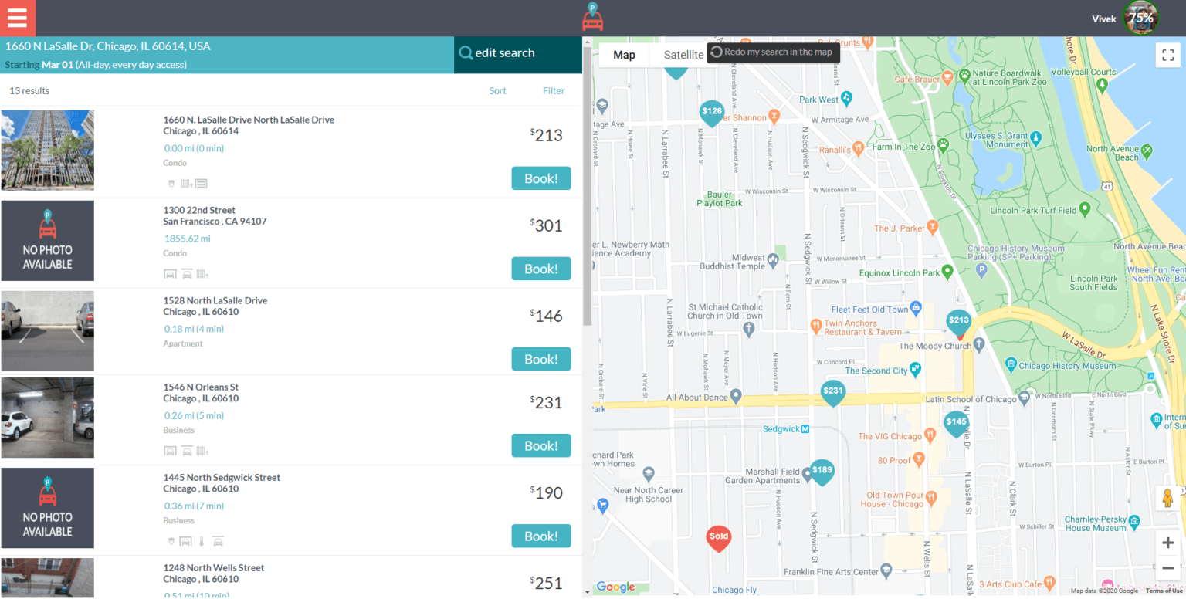Open photo of 1528 North LaSalle Drive listing
The image size is (1186, 599).
pyautogui.click(x=47, y=330)
